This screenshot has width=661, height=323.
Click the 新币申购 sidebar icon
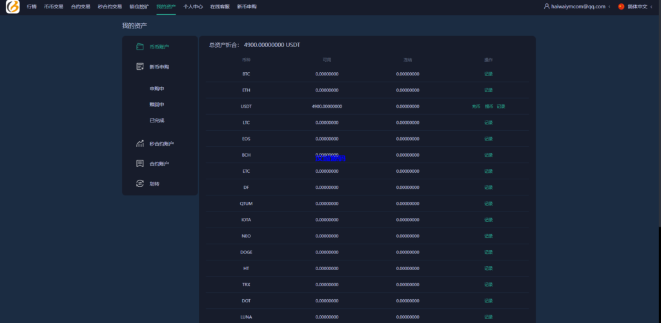(140, 66)
